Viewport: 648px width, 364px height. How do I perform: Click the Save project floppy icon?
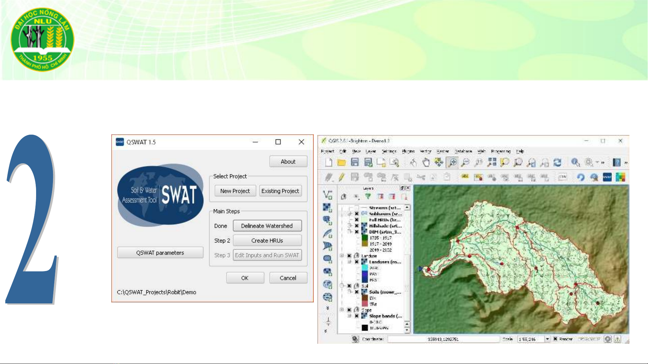pyautogui.click(x=355, y=162)
